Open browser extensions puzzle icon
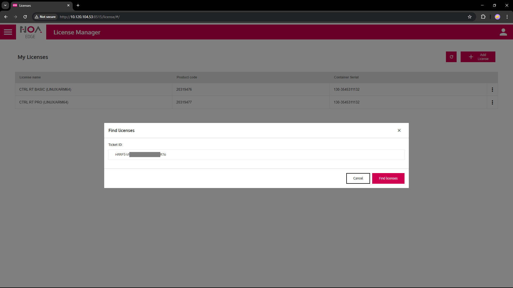This screenshot has height=288, width=513. click(x=483, y=17)
